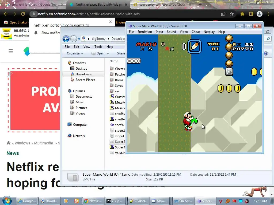The width and height of the screenshot is (274, 205).
Task: Switch to the On-Screen Keyboard taskbar button
Action: click(x=183, y=201)
